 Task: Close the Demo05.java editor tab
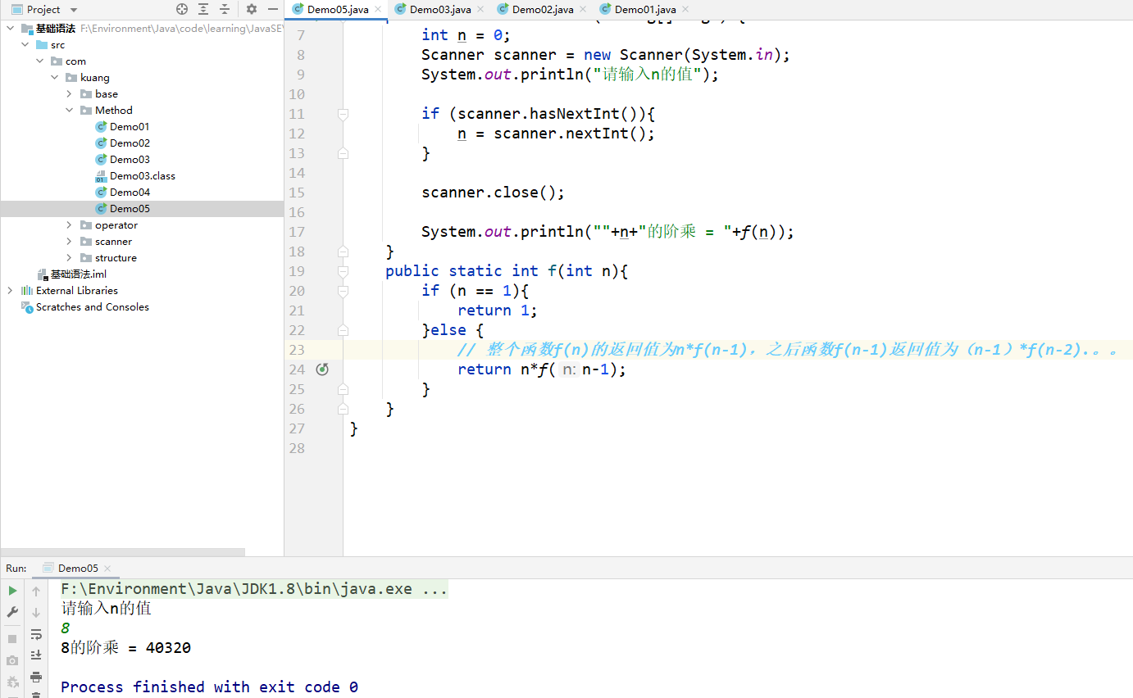(378, 10)
